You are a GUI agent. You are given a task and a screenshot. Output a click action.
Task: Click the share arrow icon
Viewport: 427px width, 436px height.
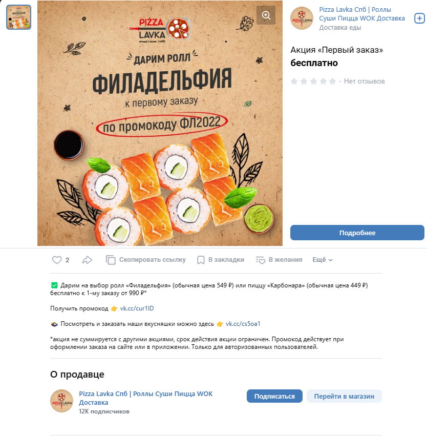click(87, 260)
